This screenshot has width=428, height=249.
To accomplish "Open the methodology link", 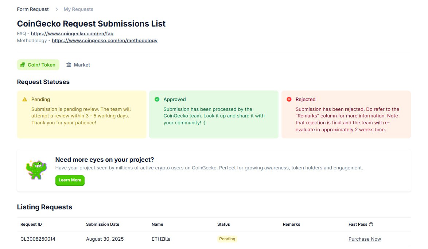I will 105,41.
